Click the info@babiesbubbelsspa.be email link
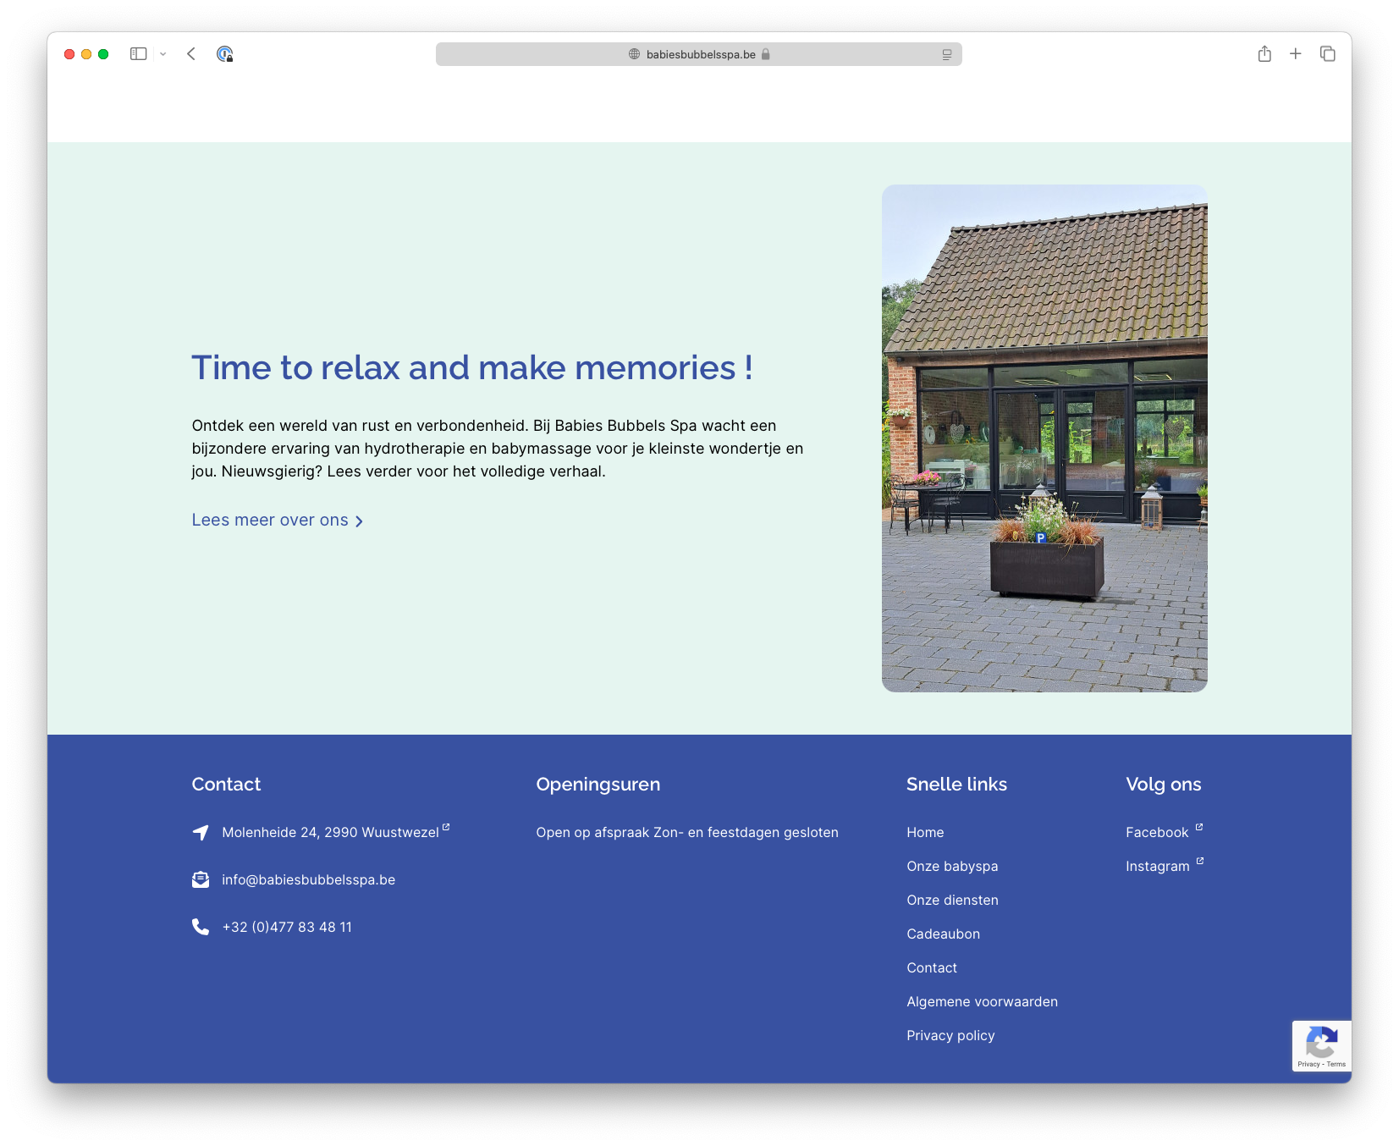This screenshot has height=1146, width=1399. point(308,879)
